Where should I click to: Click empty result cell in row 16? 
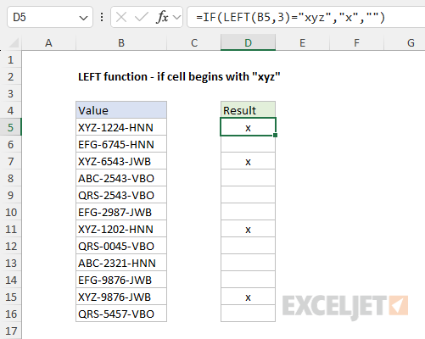248,314
